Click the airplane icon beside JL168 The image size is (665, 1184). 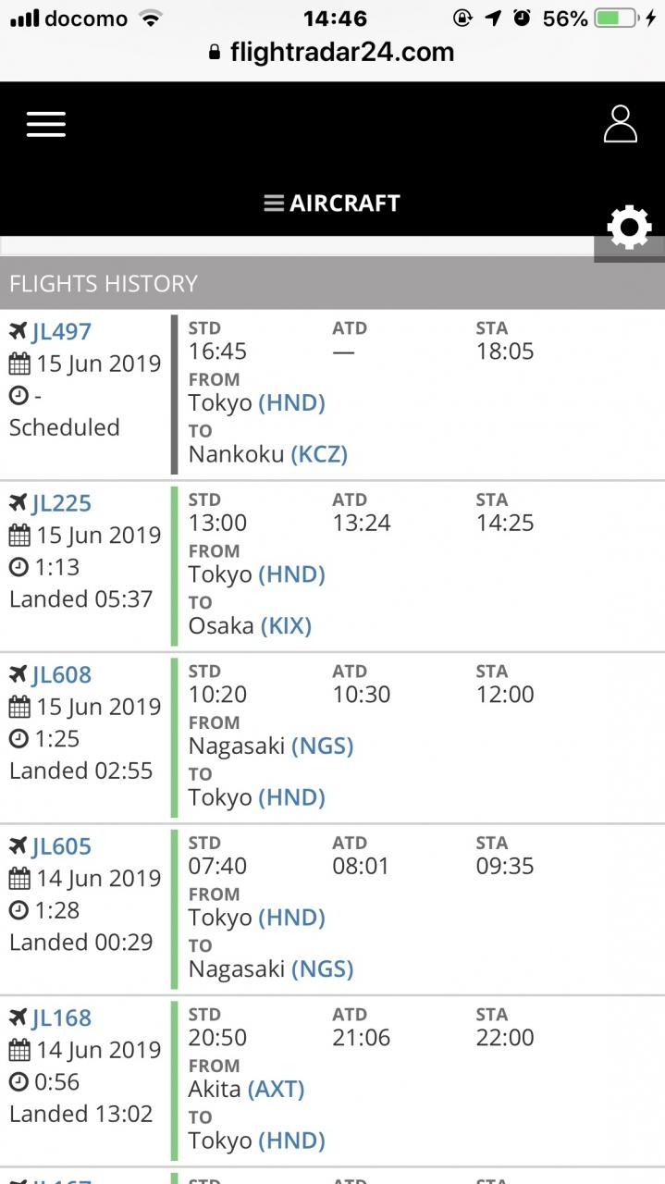coord(18,1017)
